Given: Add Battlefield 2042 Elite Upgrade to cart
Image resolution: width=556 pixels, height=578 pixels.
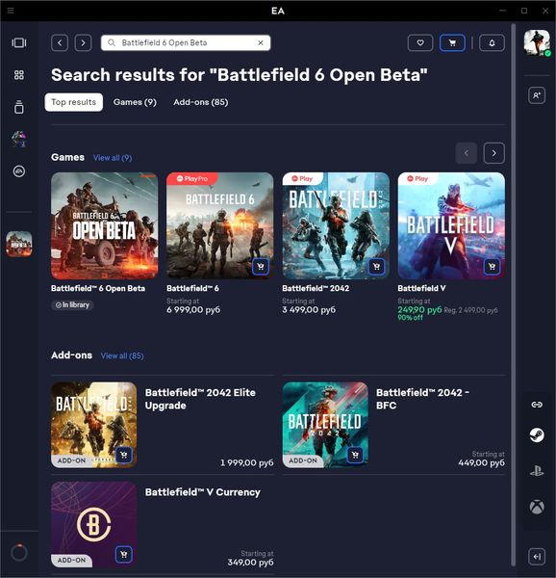Looking at the screenshot, I should point(124,455).
